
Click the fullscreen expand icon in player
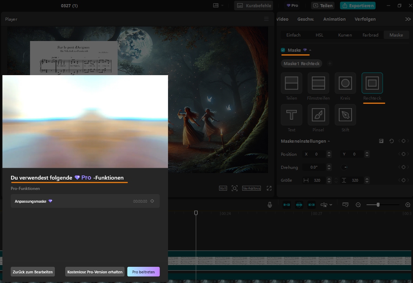click(269, 188)
